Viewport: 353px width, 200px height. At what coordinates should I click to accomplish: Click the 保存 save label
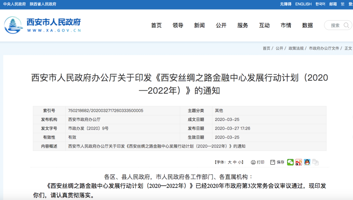point(280,162)
